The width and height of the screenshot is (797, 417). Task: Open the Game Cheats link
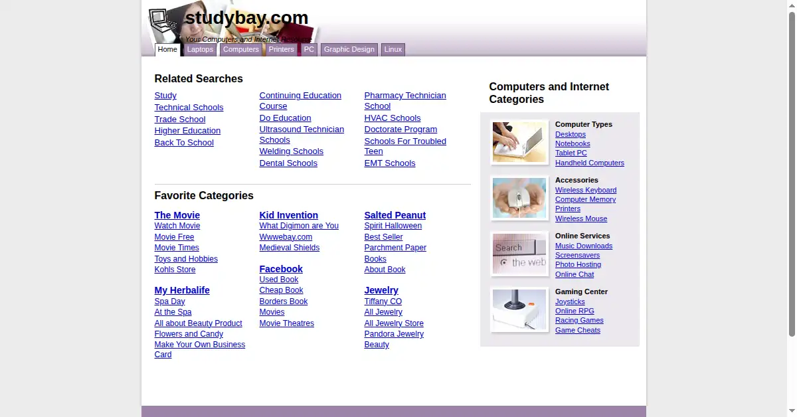pyautogui.click(x=578, y=330)
